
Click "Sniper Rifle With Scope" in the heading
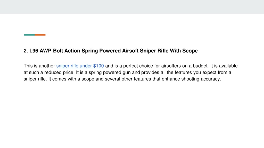(169, 51)
